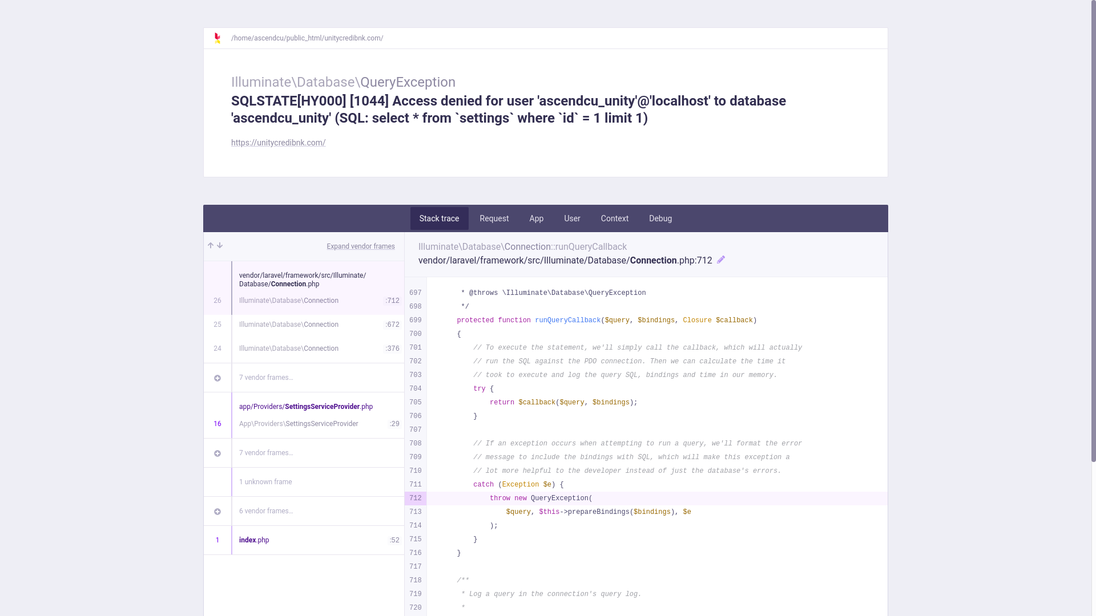Select frame 16 SettingsServiceProvider :29
Viewport: 1096px width, 616px height.
tap(304, 415)
